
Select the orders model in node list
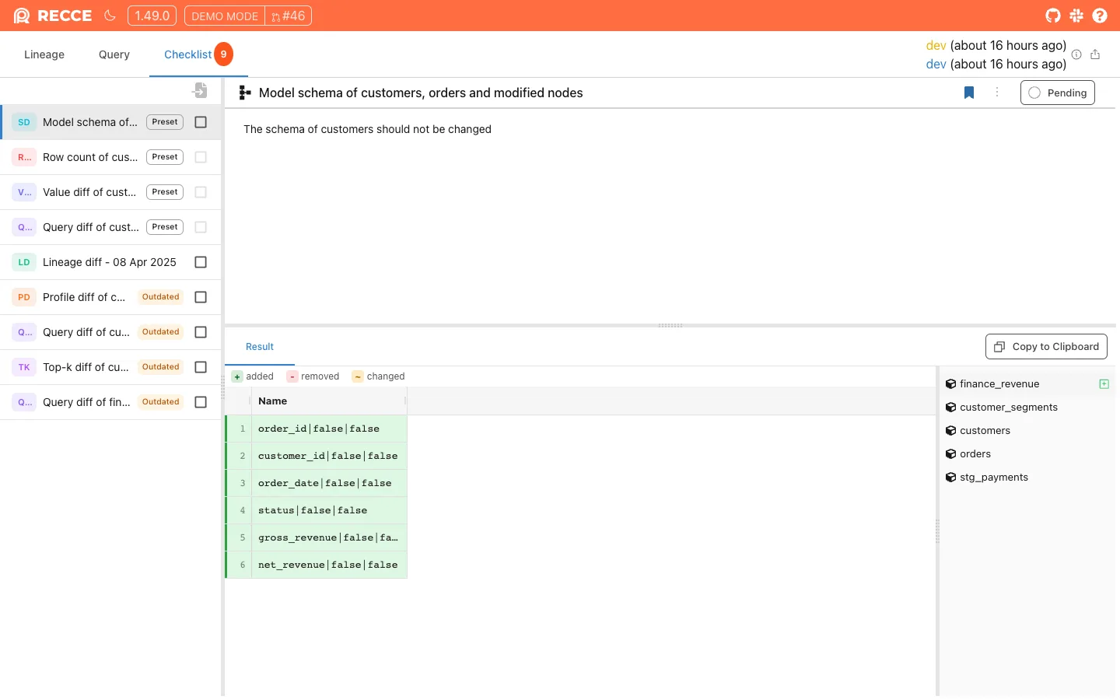coord(1027,454)
